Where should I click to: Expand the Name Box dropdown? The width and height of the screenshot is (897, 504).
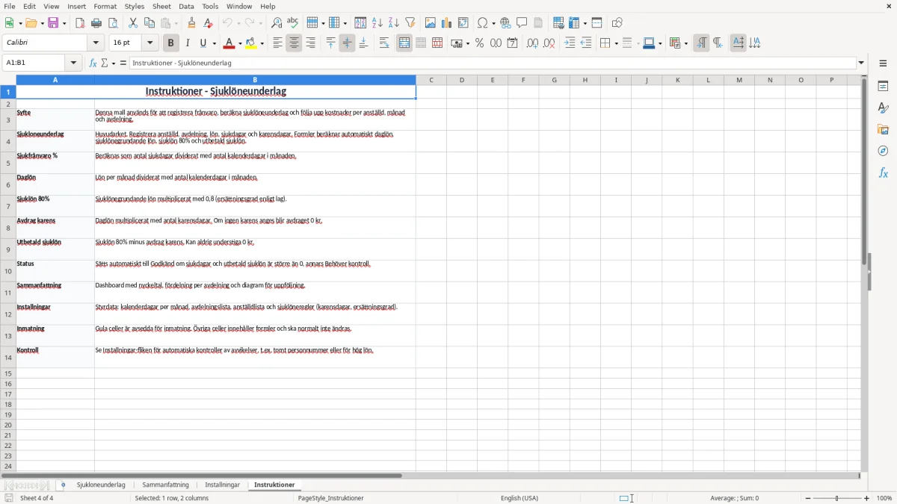74,63
